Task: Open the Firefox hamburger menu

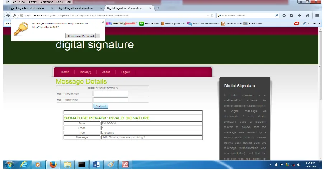Action: [318, 15]
